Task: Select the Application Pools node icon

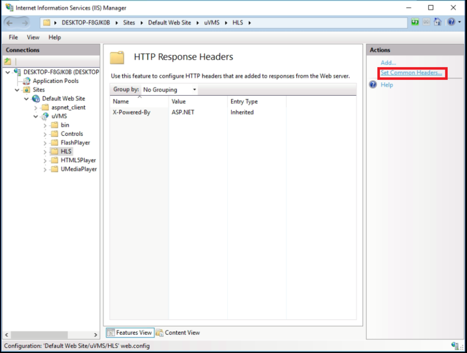Action: [27, 81]
